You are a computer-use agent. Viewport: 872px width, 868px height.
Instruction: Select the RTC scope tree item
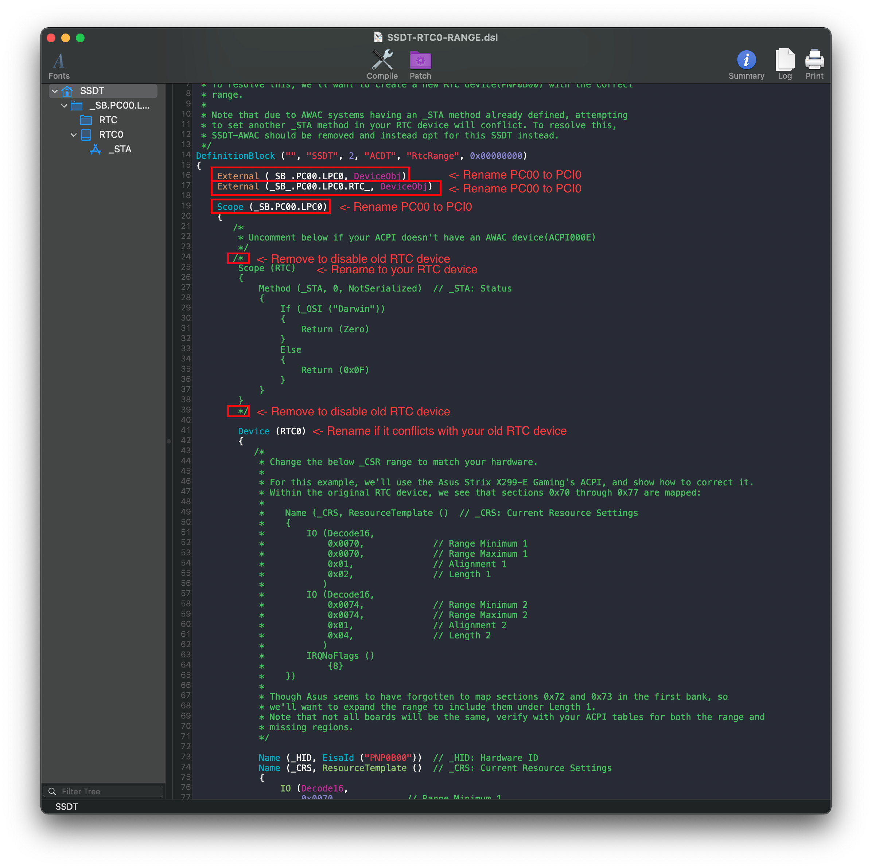(108, 120)
